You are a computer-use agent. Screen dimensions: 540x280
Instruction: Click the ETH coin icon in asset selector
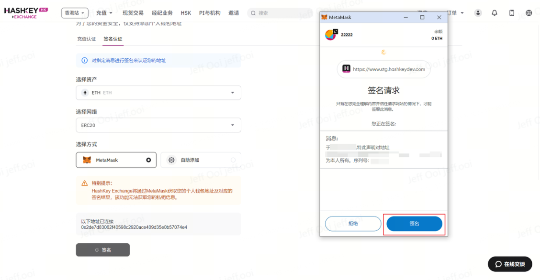coord(85,93)
